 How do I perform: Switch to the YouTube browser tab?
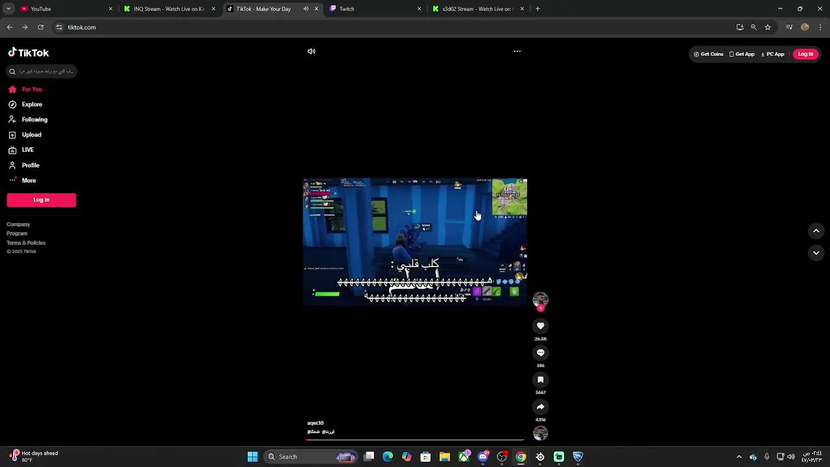point(65,9)
